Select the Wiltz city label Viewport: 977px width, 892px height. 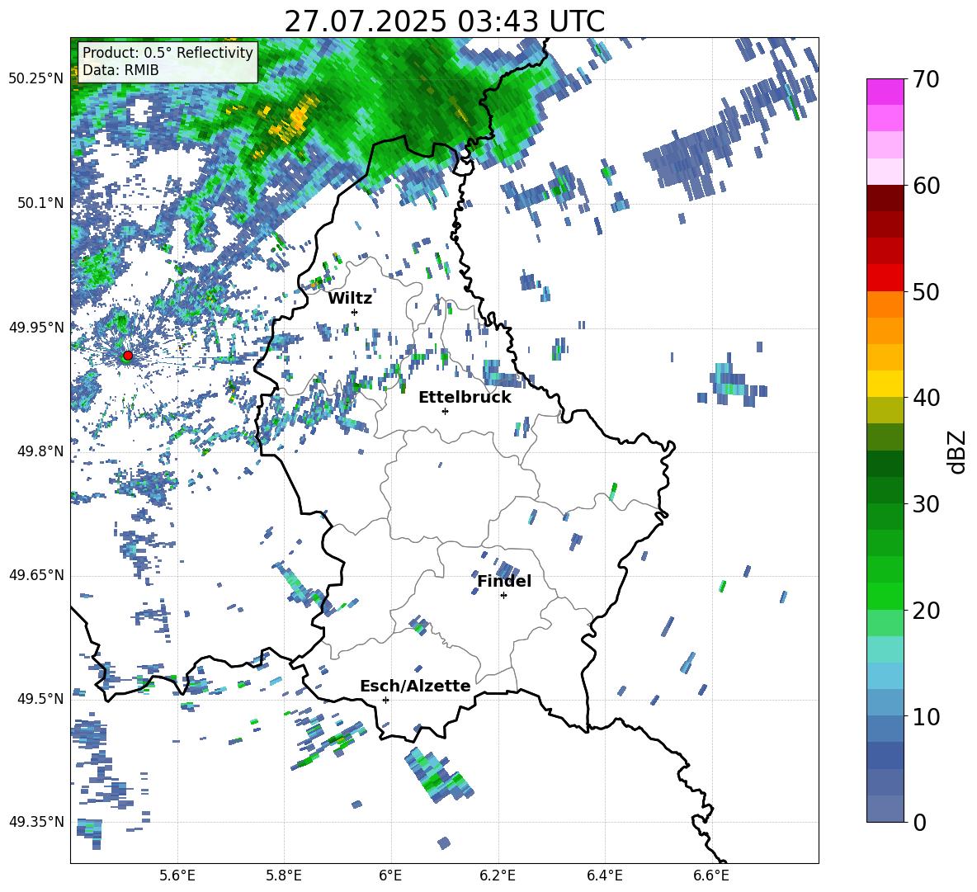click(x=350, y=299)
